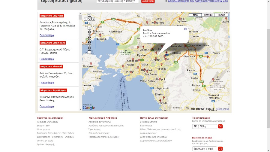Click the zoom slider handle on map
The height and width of the screenshot is (152, 270).
89,41
